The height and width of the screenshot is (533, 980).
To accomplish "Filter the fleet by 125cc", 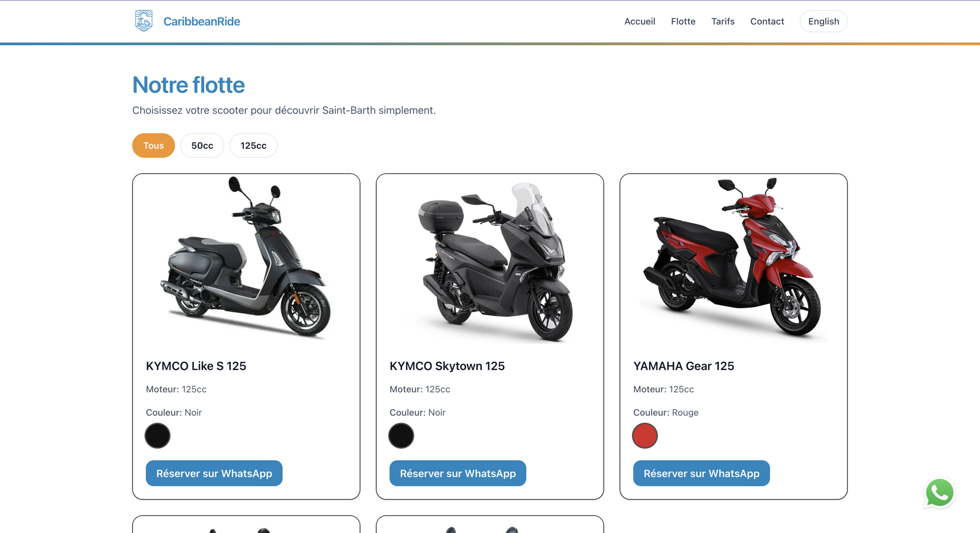I will [253, 146].
